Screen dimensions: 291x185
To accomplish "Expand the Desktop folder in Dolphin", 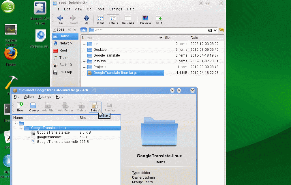I will [84, 50].
